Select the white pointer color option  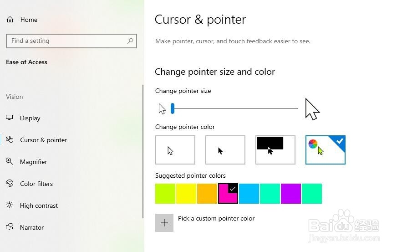[175, 150]
